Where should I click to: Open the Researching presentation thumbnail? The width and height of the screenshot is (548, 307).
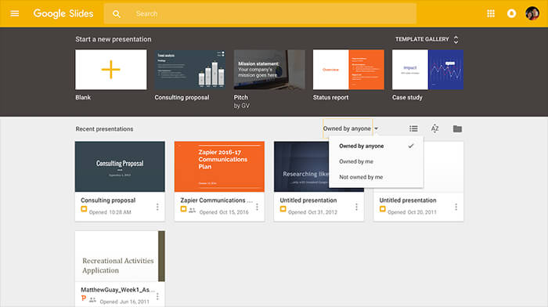tap(301, 167)
